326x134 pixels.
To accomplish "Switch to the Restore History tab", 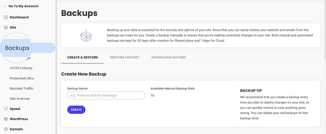I will (x=125, y=58).
